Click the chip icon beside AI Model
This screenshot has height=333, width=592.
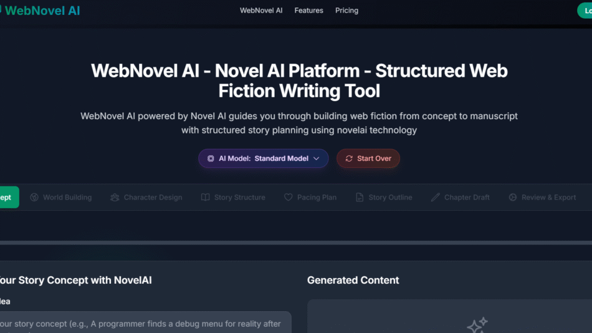[211, 158]
